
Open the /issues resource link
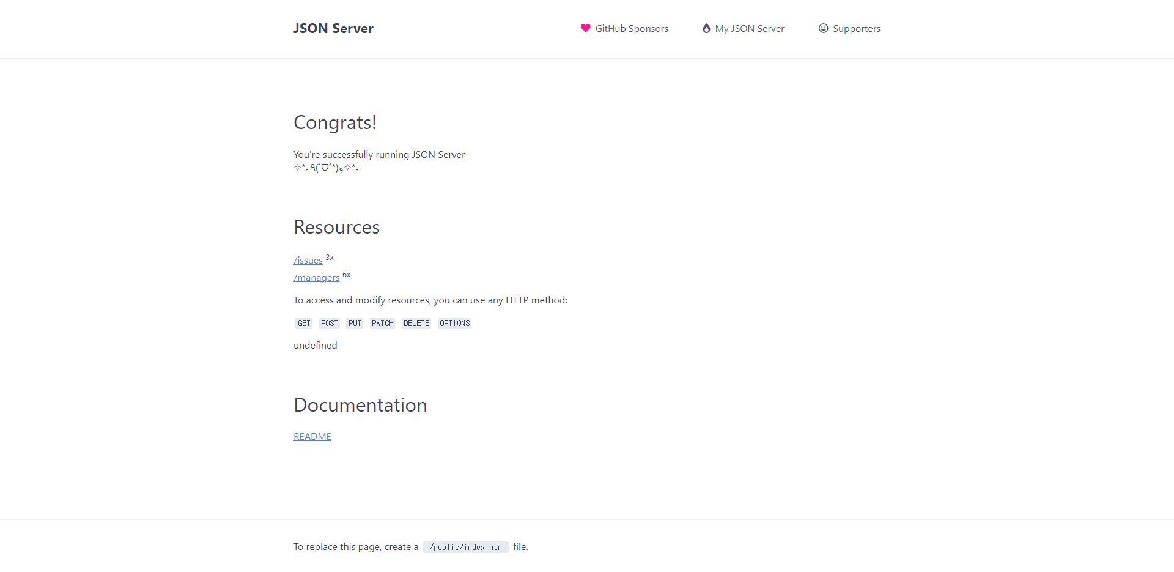point(308,261)
